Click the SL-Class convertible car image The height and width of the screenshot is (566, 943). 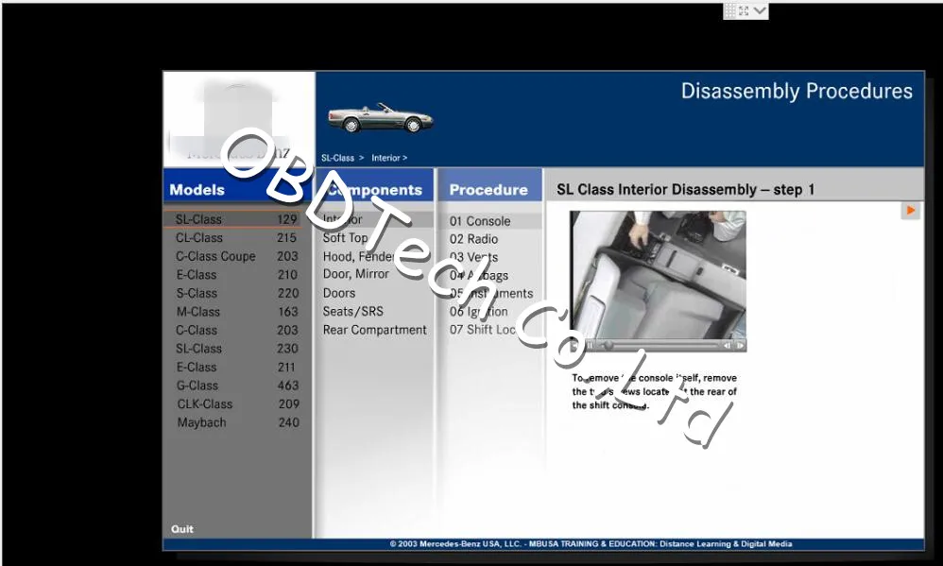pos(380,116)
